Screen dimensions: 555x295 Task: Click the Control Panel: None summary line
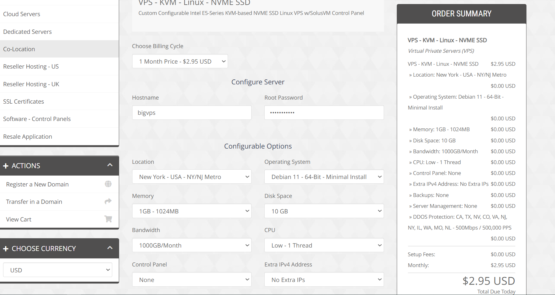click(461, 173)
